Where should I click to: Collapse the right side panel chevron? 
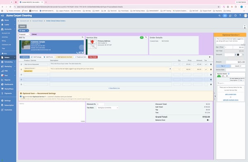click(215, 96)
